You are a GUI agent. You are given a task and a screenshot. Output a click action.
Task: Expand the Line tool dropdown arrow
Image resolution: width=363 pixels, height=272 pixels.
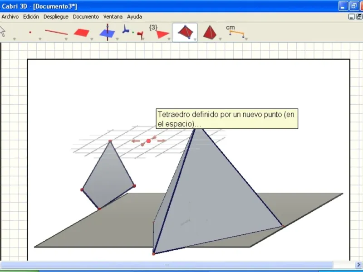coord(66,39)
